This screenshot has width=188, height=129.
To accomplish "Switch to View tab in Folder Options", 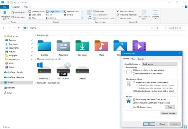I will 133,59.
